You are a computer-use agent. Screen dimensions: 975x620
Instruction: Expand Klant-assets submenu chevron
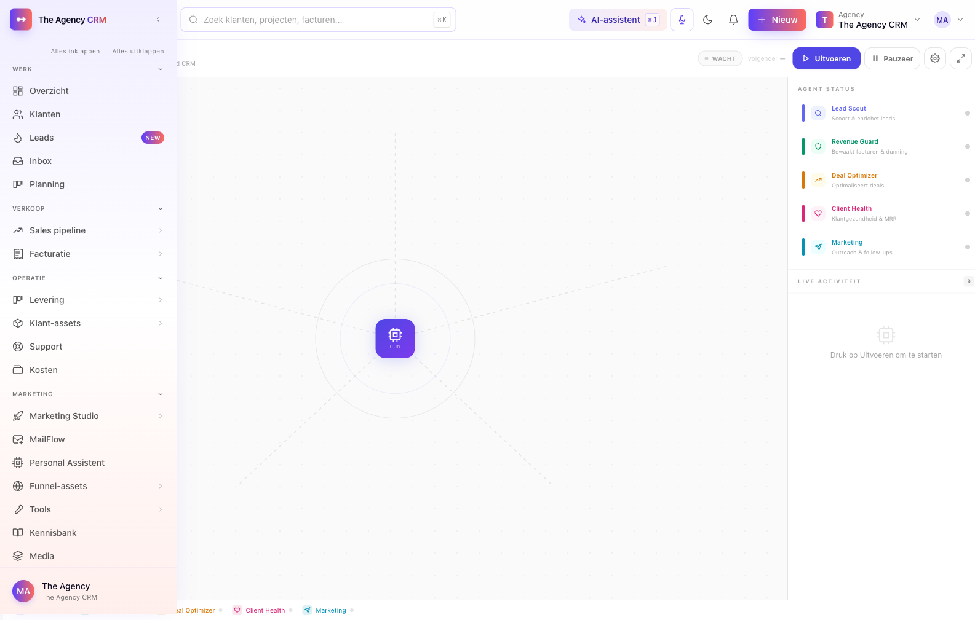161,323
